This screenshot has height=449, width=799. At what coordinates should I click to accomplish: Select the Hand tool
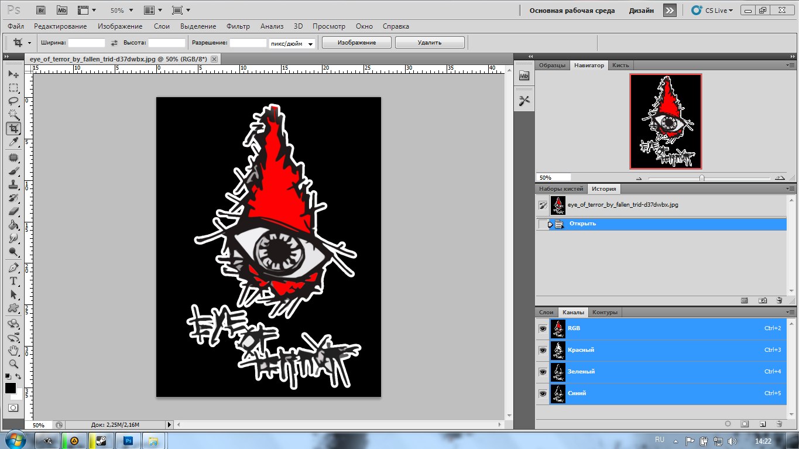(13, 351)
